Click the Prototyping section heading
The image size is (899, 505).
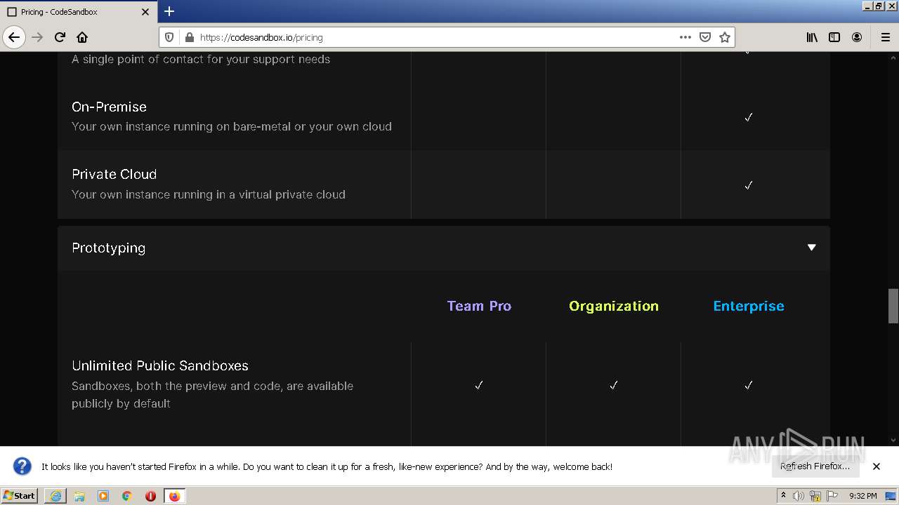tap(108, 248)
